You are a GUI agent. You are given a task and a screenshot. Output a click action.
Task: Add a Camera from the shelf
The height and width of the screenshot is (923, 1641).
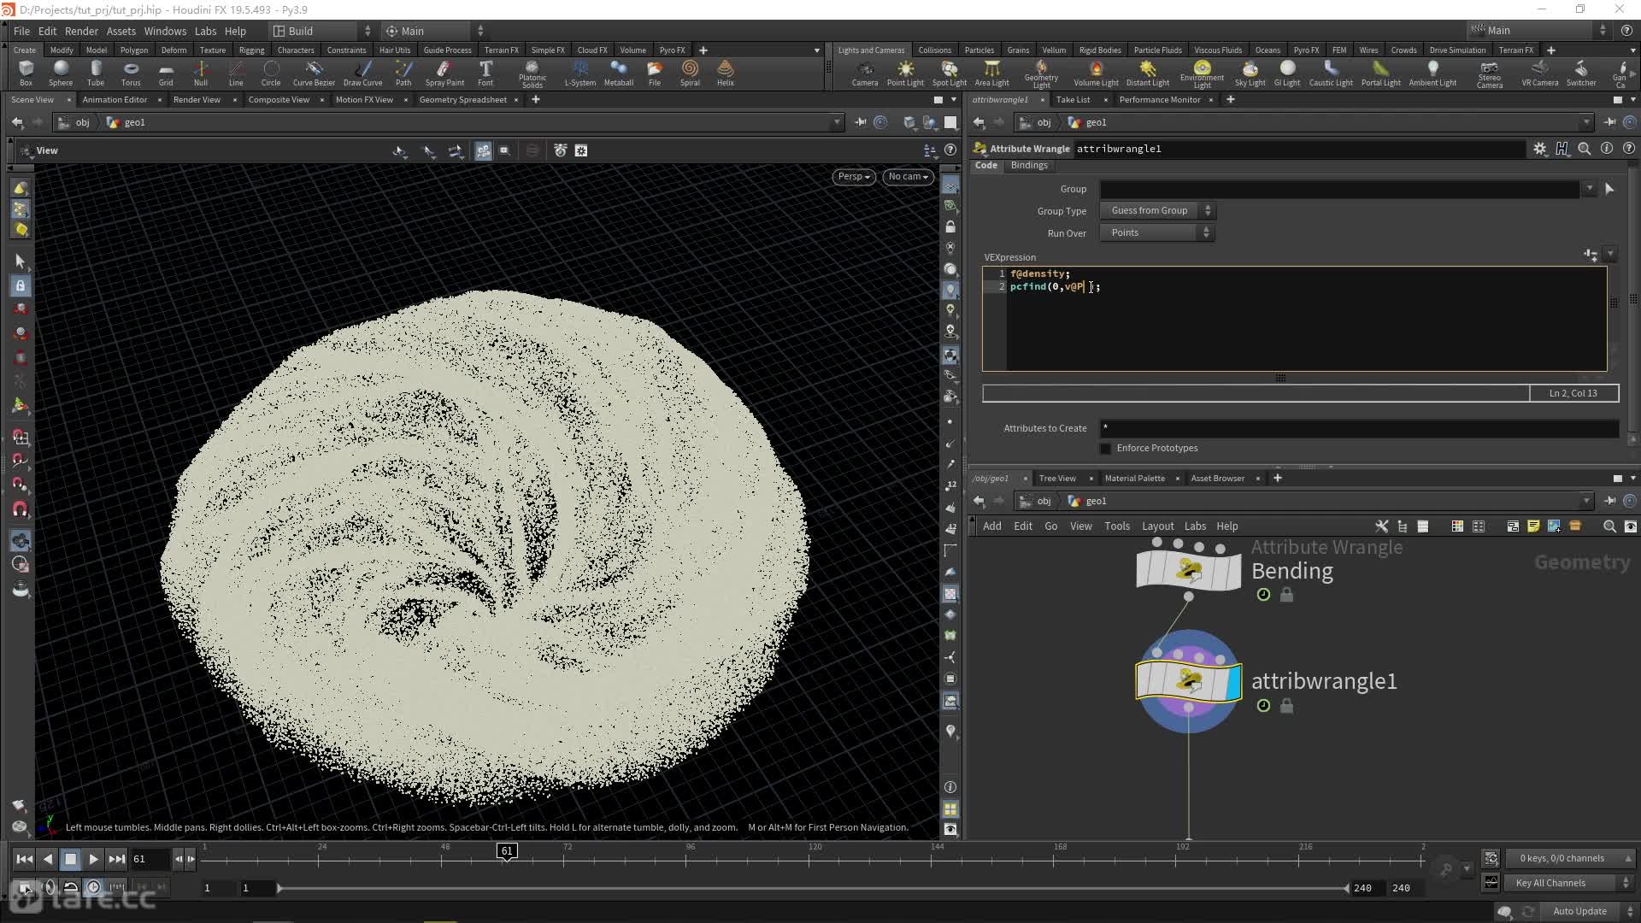(x=865, y=73)
